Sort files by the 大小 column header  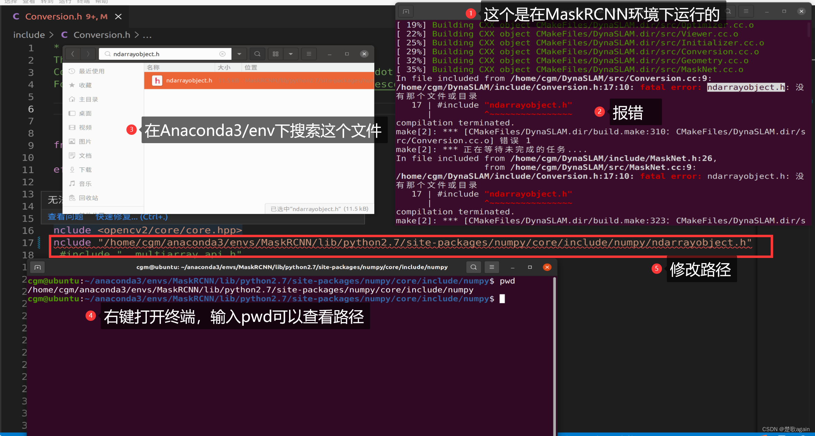pos(224,67)
